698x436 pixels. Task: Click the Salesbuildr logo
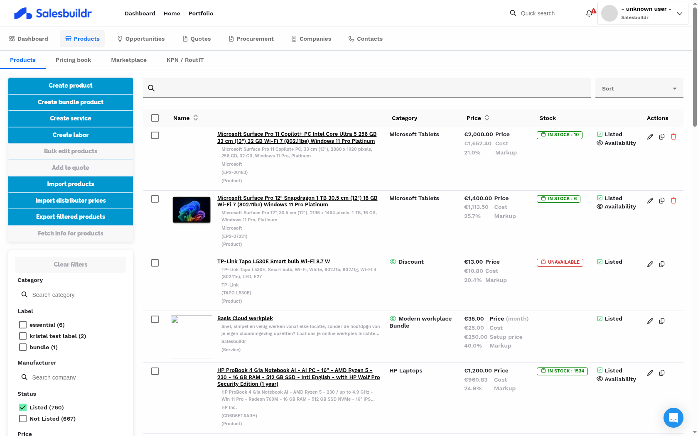click(x=53, y=13)
